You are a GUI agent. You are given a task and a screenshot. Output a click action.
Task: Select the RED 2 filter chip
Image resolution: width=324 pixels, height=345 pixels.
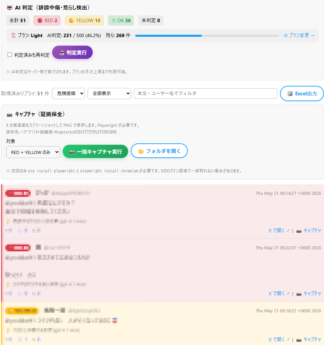(47, 20)
